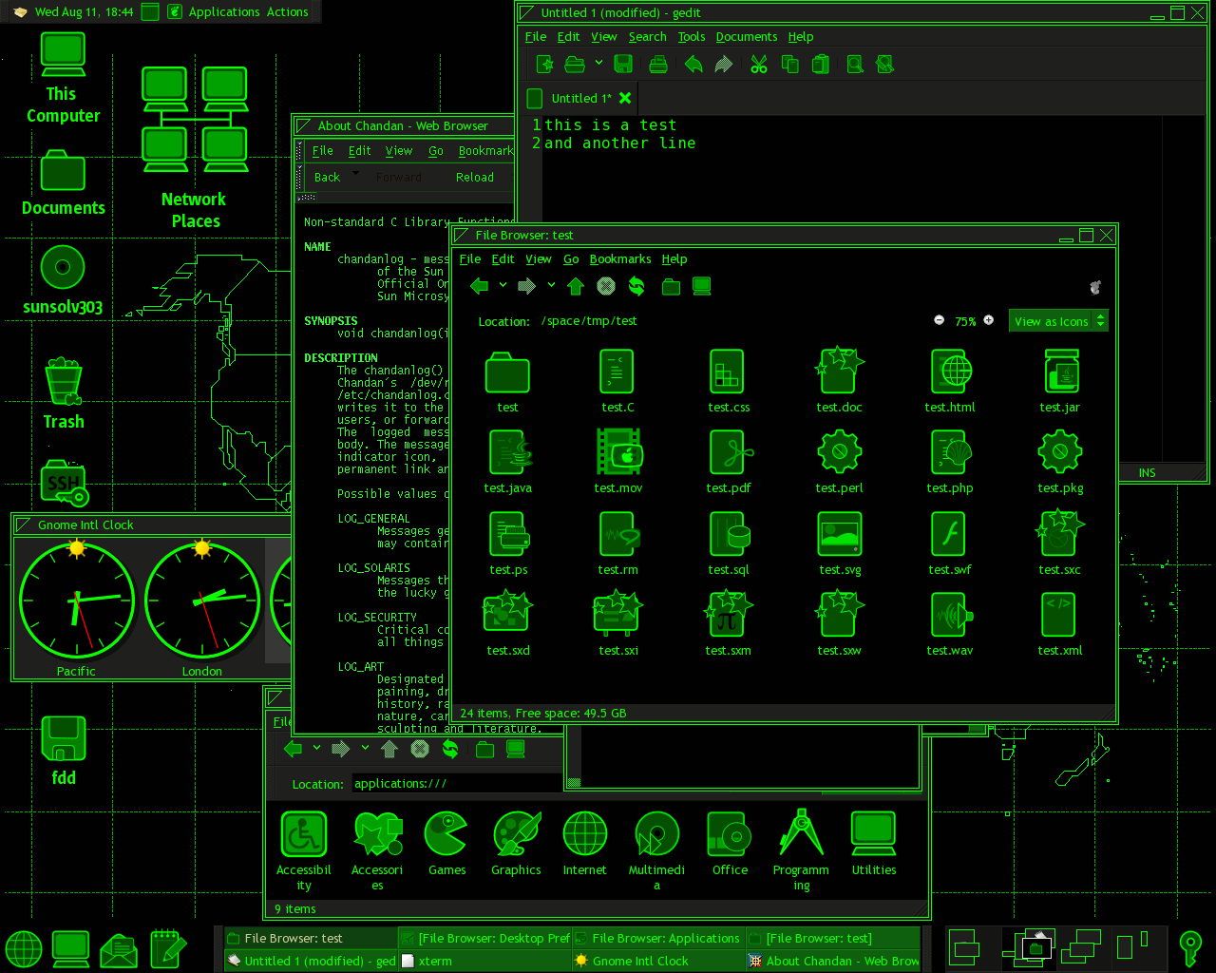
Task: Click the key icon in bottom panel
Action: (x=1189, y=947)
